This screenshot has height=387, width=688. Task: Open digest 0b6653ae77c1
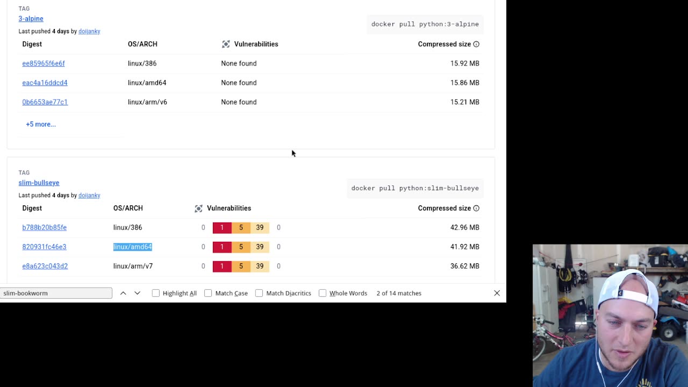click(45, 102)
